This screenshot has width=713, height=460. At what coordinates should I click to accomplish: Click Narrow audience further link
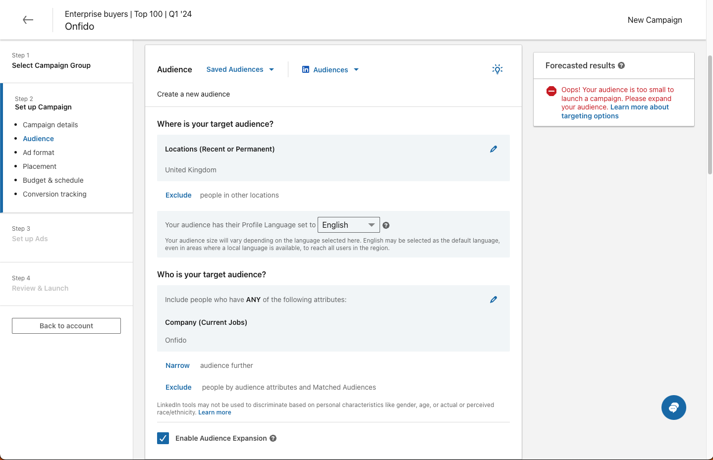click(177, 365)
